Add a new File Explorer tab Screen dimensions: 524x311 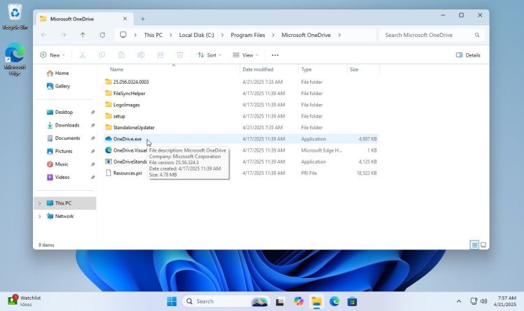[143, 19]
